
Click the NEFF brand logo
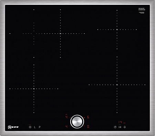(13, 127)
